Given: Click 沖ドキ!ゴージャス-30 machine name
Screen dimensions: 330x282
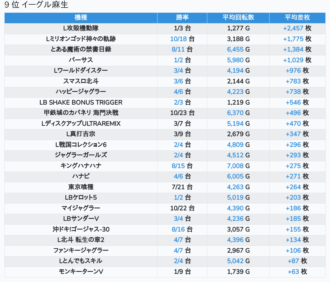Looking at the screenshot, I should (x=81, y=230).
